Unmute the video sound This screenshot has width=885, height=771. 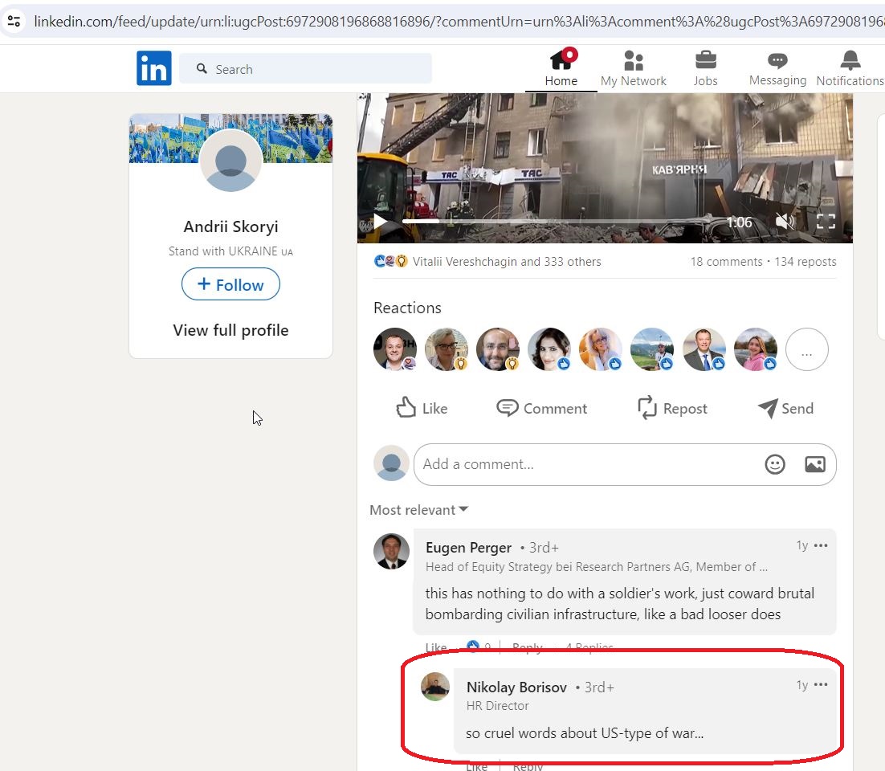pyautogui.click(x=785, y=221)
